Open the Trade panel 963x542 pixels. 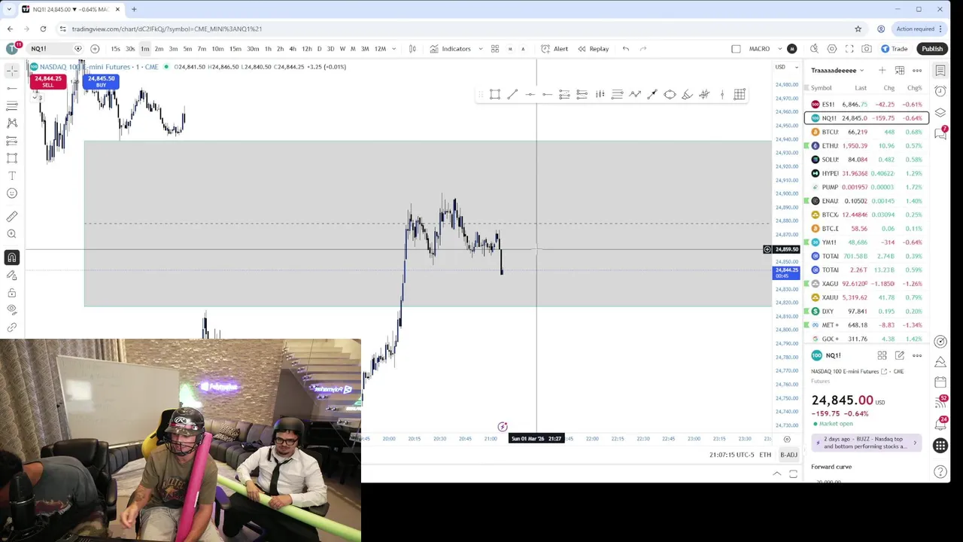[x=894, y=49]
